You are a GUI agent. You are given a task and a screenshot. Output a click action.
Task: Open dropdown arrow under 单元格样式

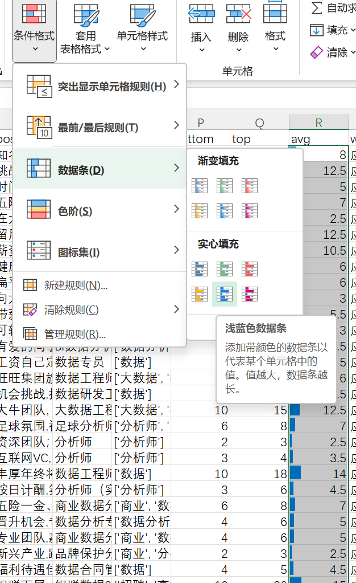[143, 48]
